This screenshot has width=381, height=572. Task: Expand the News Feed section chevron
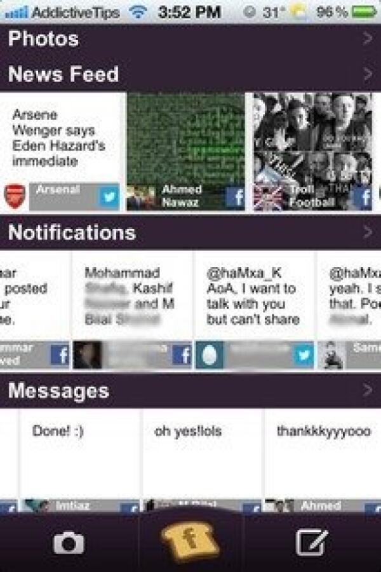pyautogui.click(x=368, y=74)
